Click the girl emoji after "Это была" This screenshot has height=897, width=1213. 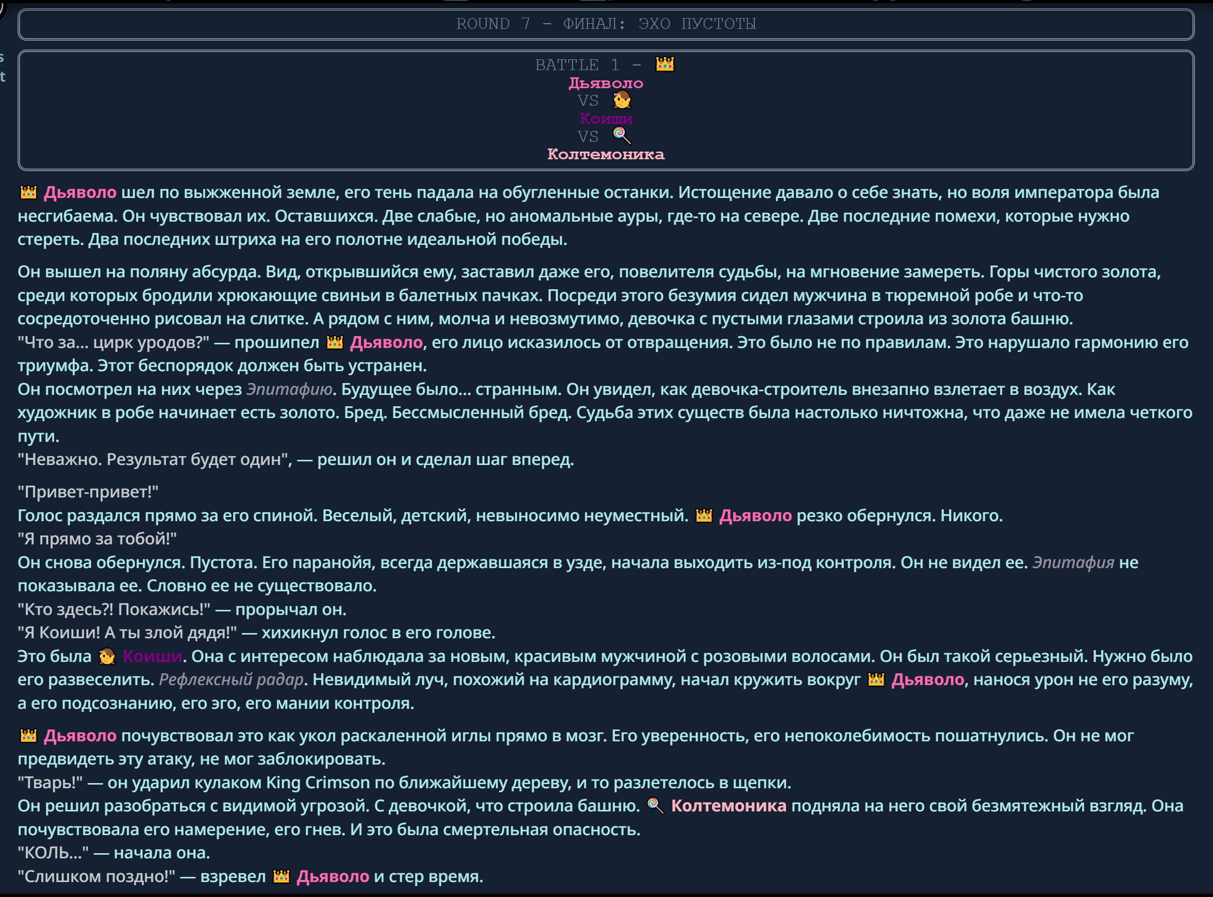pos(107,656)
